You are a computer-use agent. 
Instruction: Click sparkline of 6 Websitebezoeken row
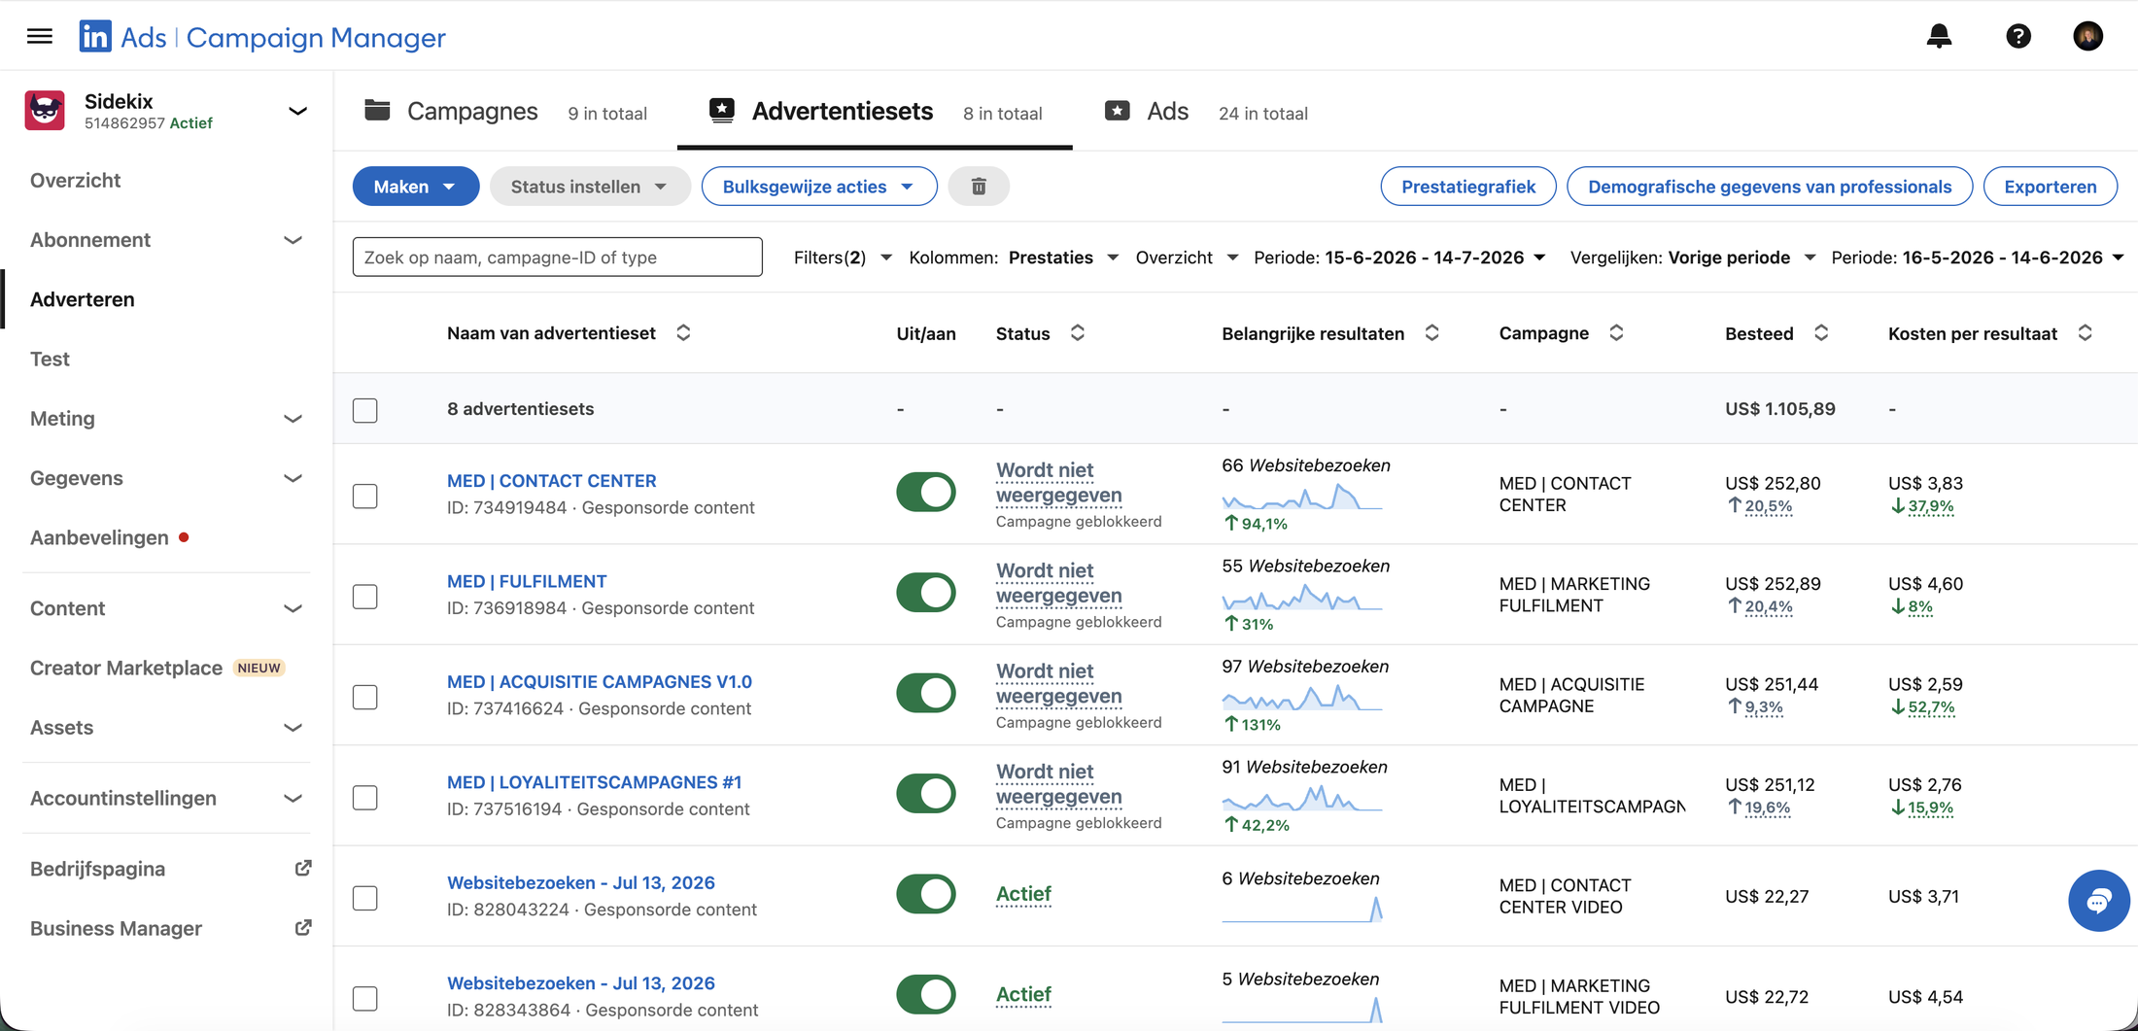pyautogui.click(x=1302, y=910)
